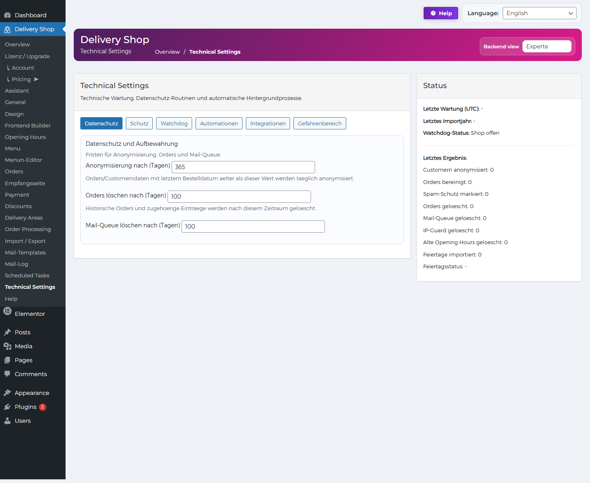Click the Elementor logo icon
The width and height of the screenshot is (590, 483).
pyautogui.click(x=7, y=311)
